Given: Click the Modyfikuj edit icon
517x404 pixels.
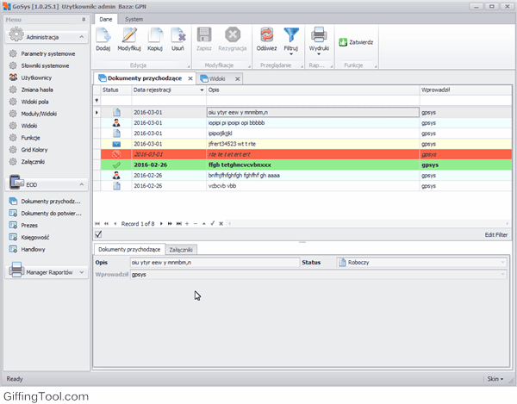Looking at the screenshot, I should [129, 38].
